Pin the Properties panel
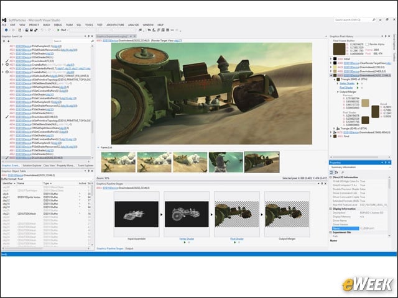The height and width of the screenshot is (298, 398). click(x=386, y=163)
